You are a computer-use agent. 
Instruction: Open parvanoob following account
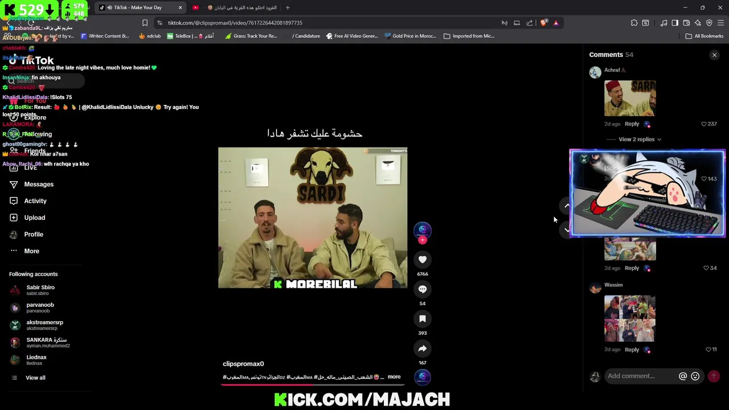tap(33, 307)
